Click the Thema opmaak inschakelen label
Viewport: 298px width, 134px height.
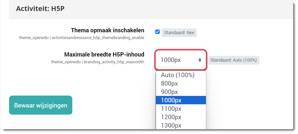[107, 30]
